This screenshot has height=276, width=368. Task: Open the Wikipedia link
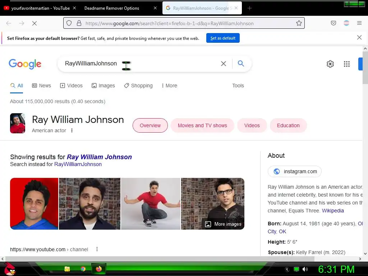[333, 211]
